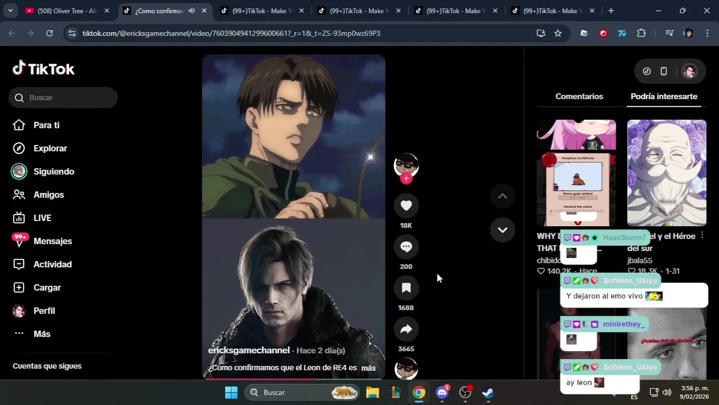Viewport: 719px width, 405px height.
Task: Open File Explorer from taskbar
Action: (x=372, y=393)
